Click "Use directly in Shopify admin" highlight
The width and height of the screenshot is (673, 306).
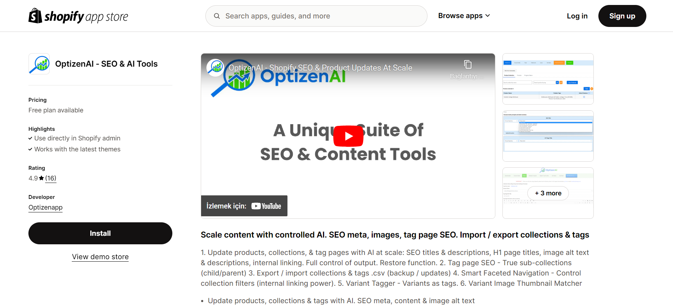[x=77, y=138]
